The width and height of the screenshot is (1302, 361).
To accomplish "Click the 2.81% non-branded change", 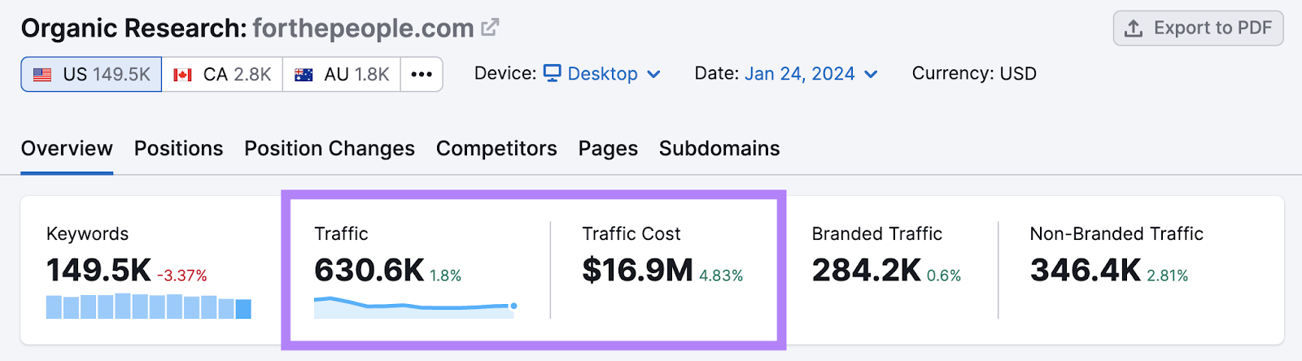I will click(x=1168, y=276).
